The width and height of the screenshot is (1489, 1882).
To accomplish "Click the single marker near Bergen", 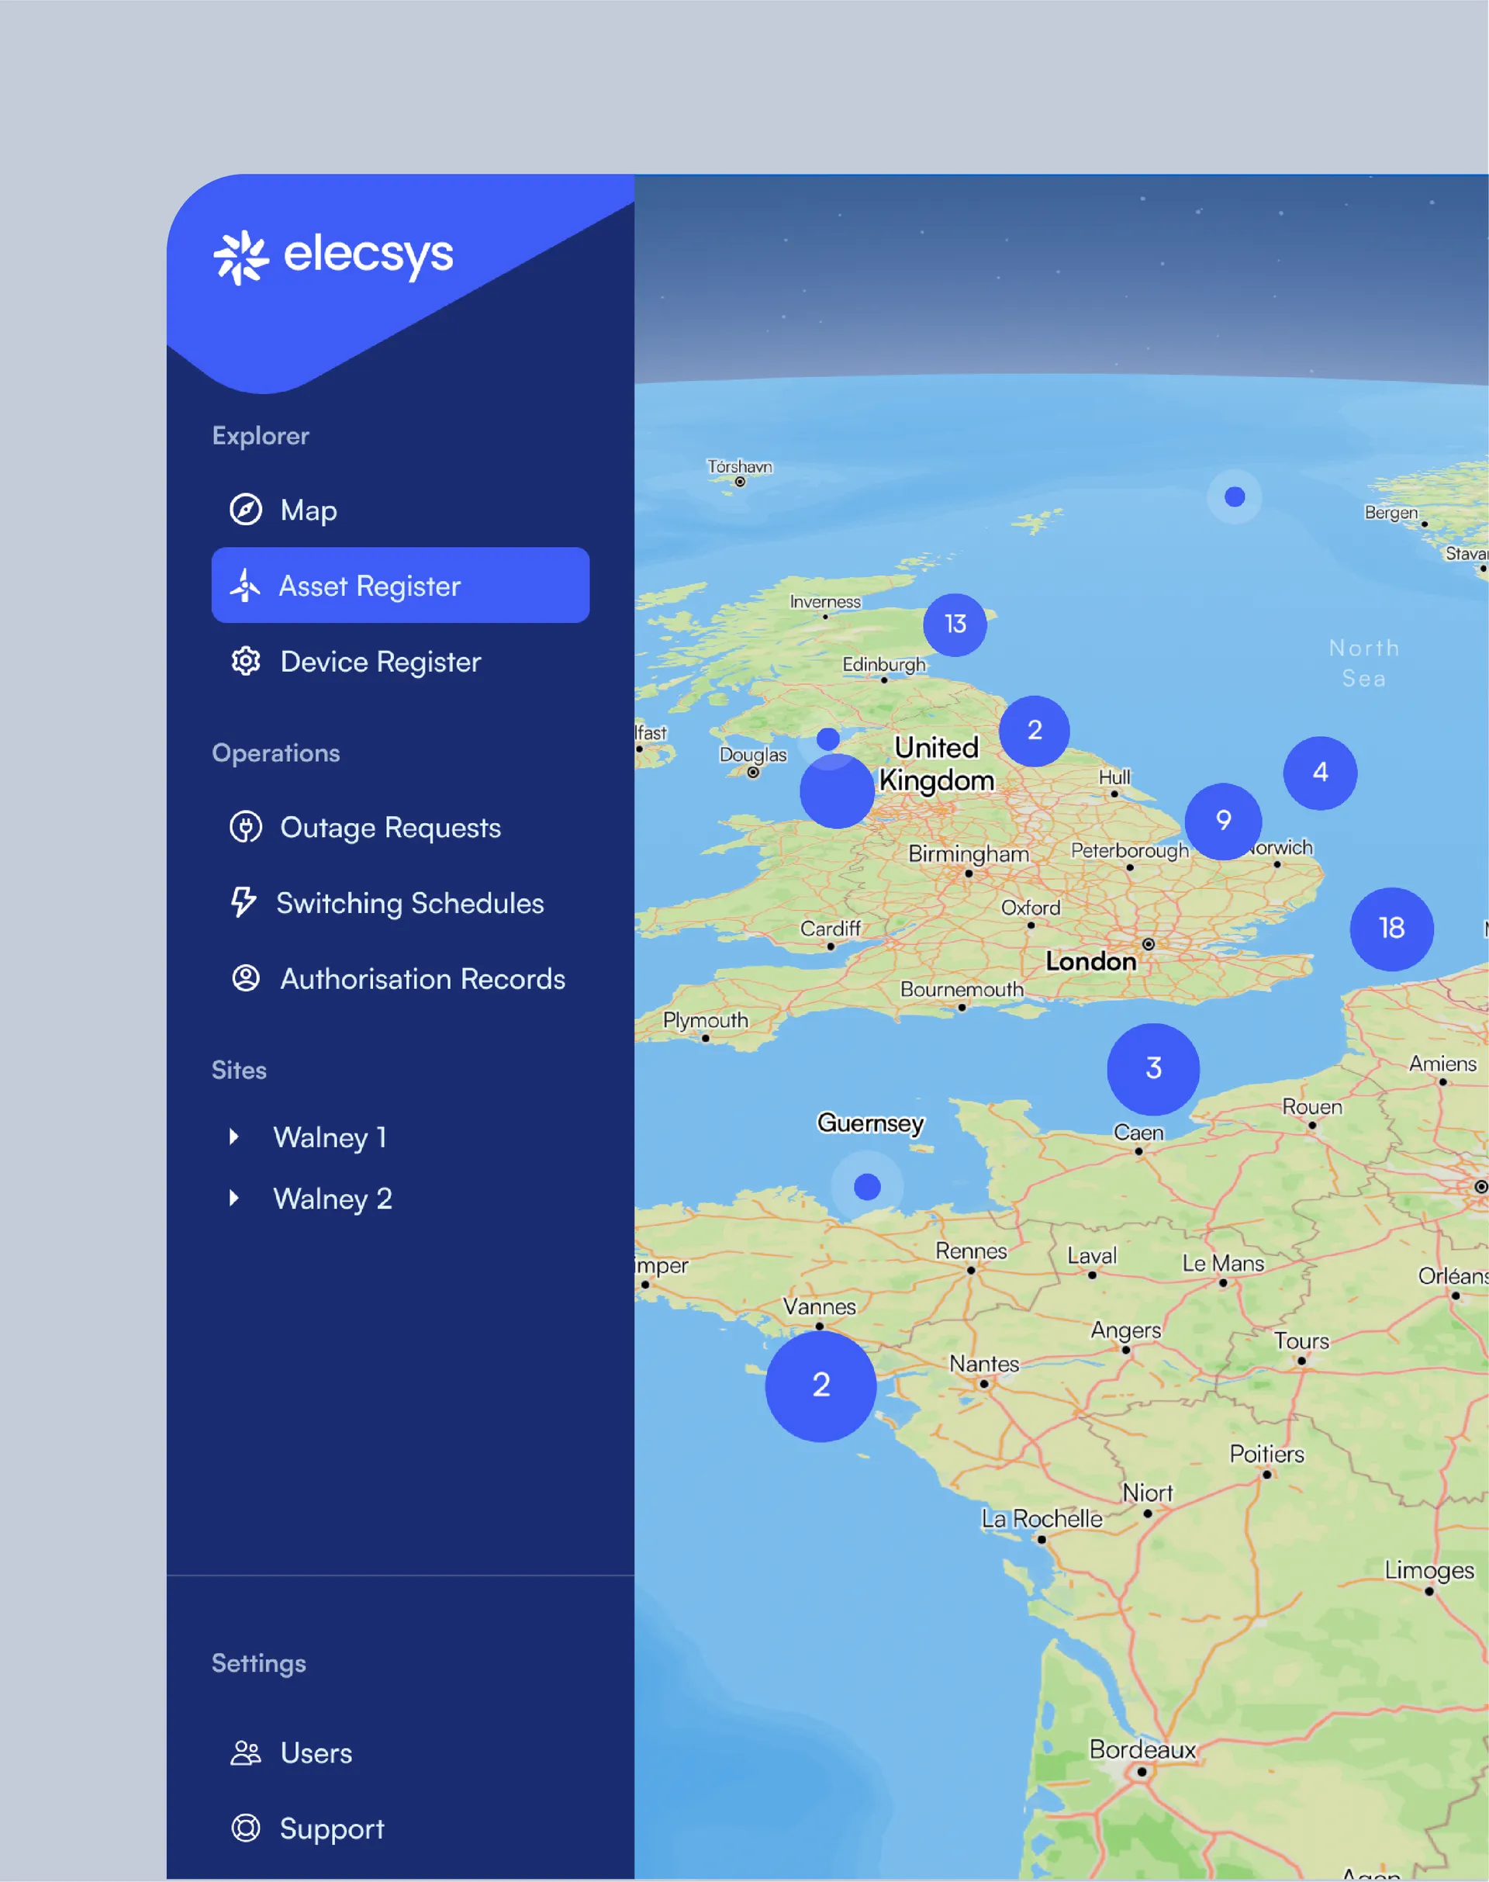I will (x=1234, y=496).
